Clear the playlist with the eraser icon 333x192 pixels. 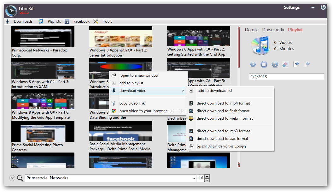coord(285,64)
